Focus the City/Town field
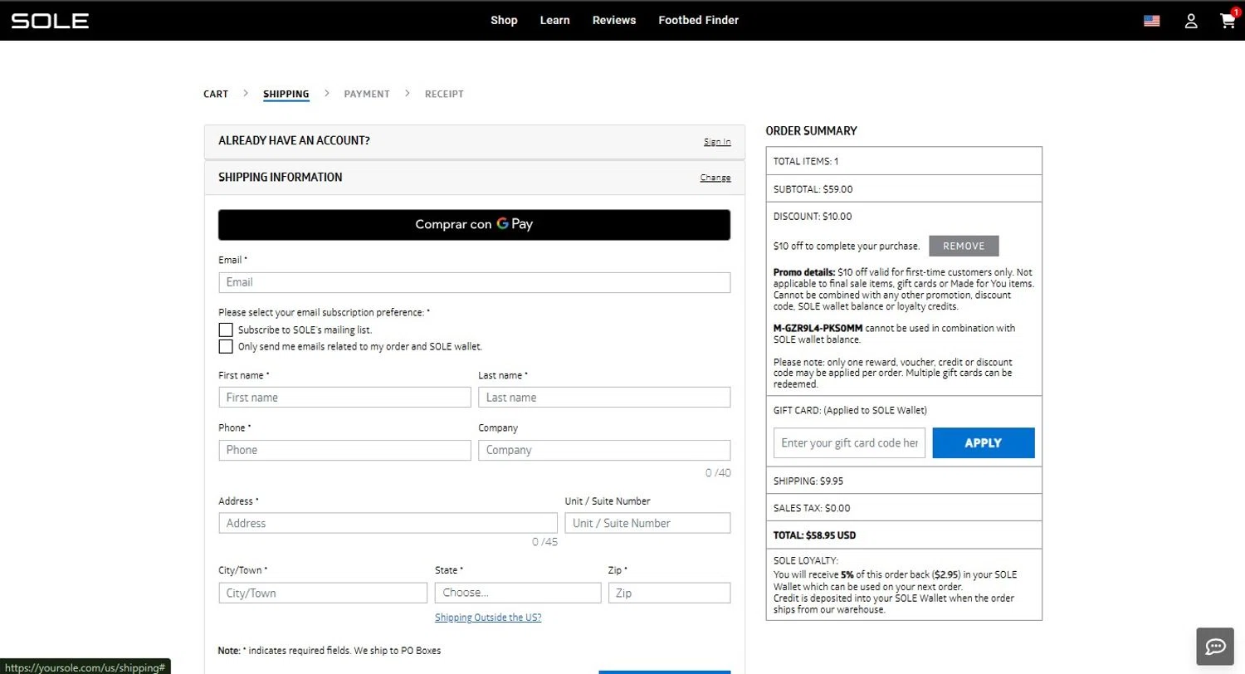The width and height of the screenshot is (1245, 674). (323, 593)
